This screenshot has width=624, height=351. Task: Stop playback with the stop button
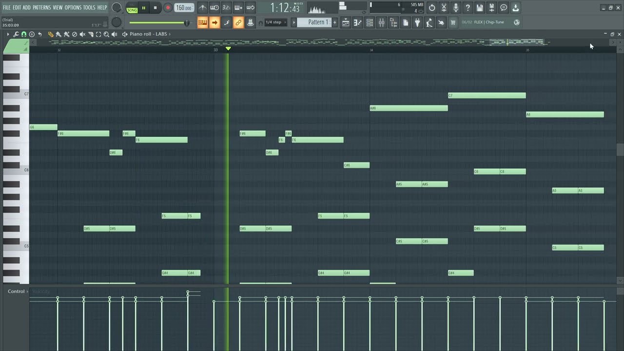[x=156, y=8]
